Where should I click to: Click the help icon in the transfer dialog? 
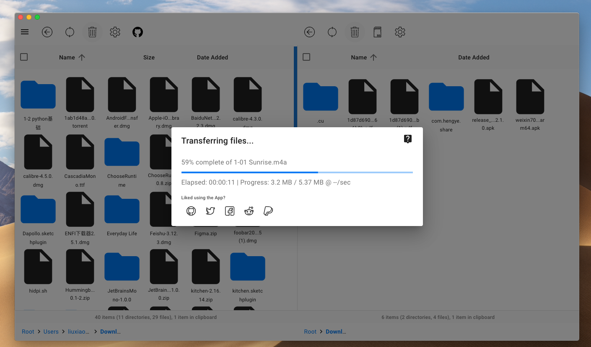(x=407, y=139)
